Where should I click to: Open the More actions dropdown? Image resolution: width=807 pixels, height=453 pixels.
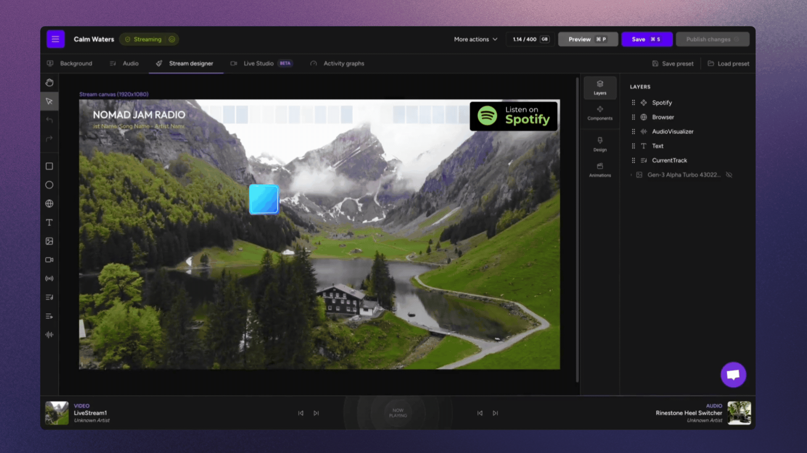point(475,39)
